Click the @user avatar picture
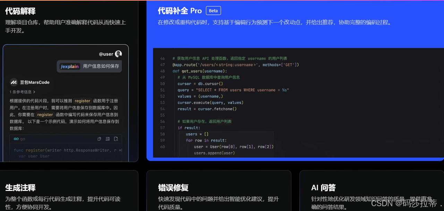The width and height of the screenshot is (444, 211). [x=118, y=54]
